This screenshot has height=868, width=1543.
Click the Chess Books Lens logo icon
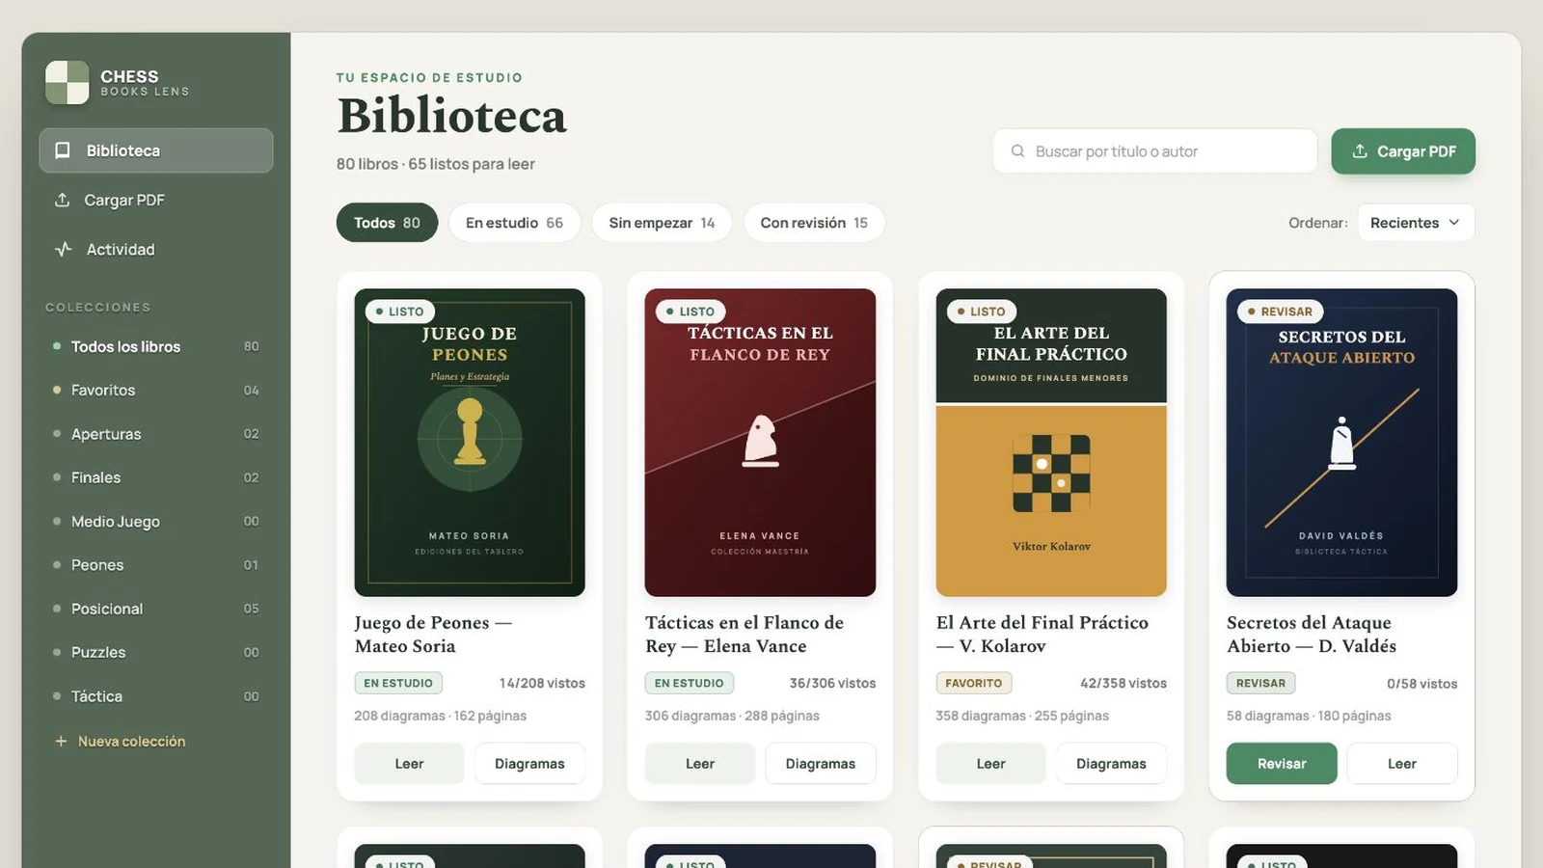(x=67, y=83)
